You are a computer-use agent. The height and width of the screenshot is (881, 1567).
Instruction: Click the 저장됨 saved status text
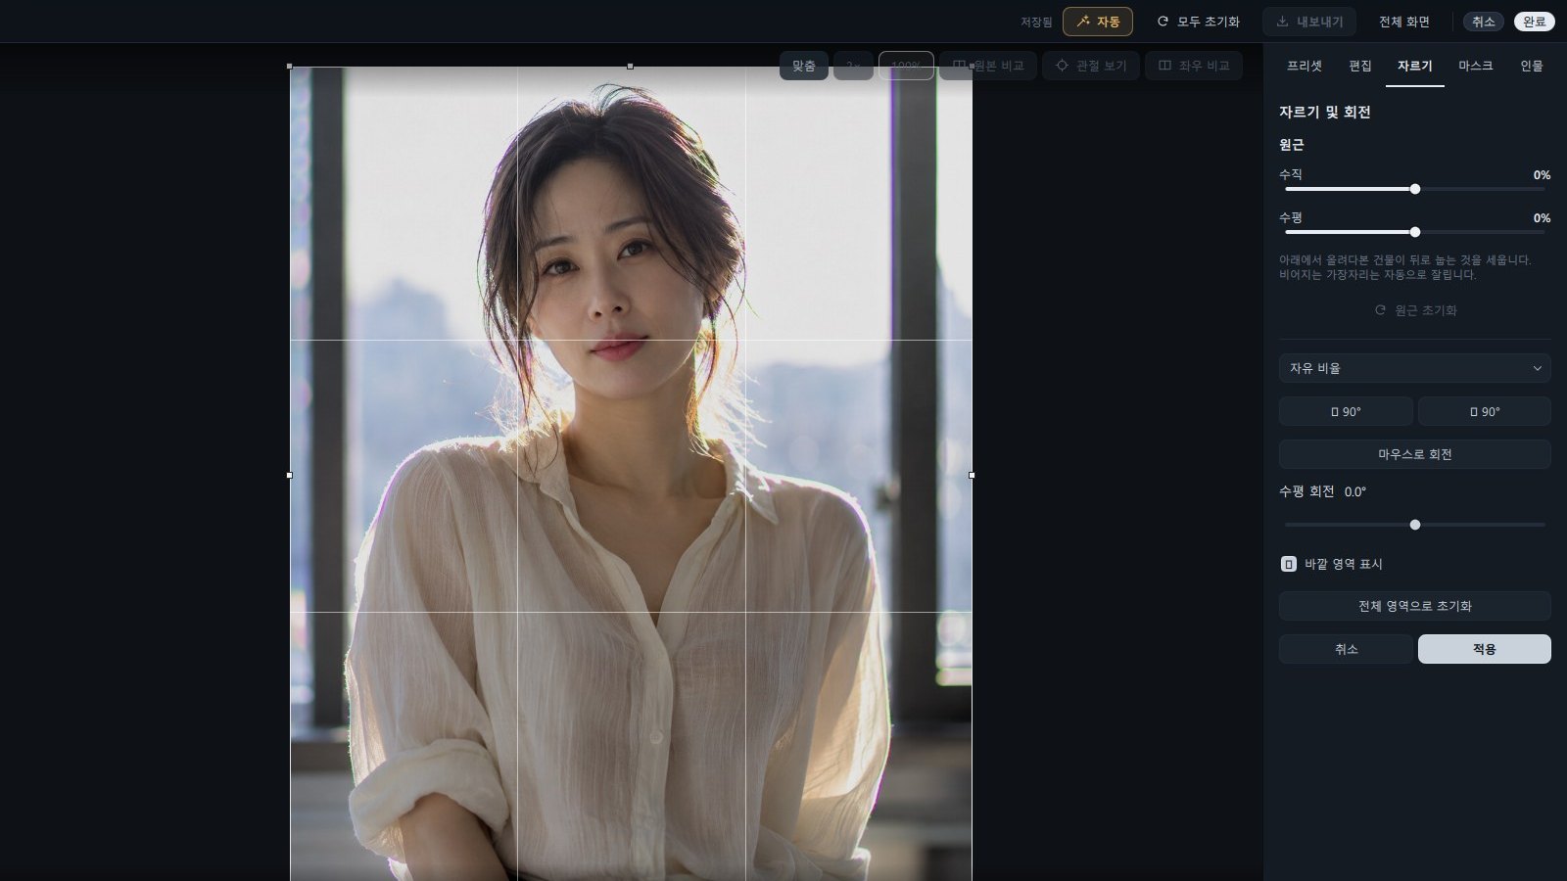point(1036,22)
